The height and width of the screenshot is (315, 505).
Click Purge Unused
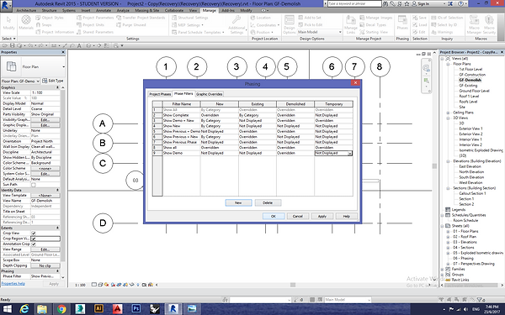(131, 24)
